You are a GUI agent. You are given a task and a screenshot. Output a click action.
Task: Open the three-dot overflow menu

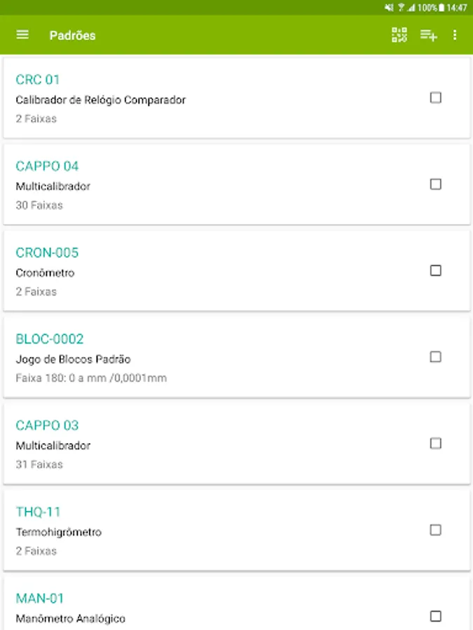click(455, 35)
